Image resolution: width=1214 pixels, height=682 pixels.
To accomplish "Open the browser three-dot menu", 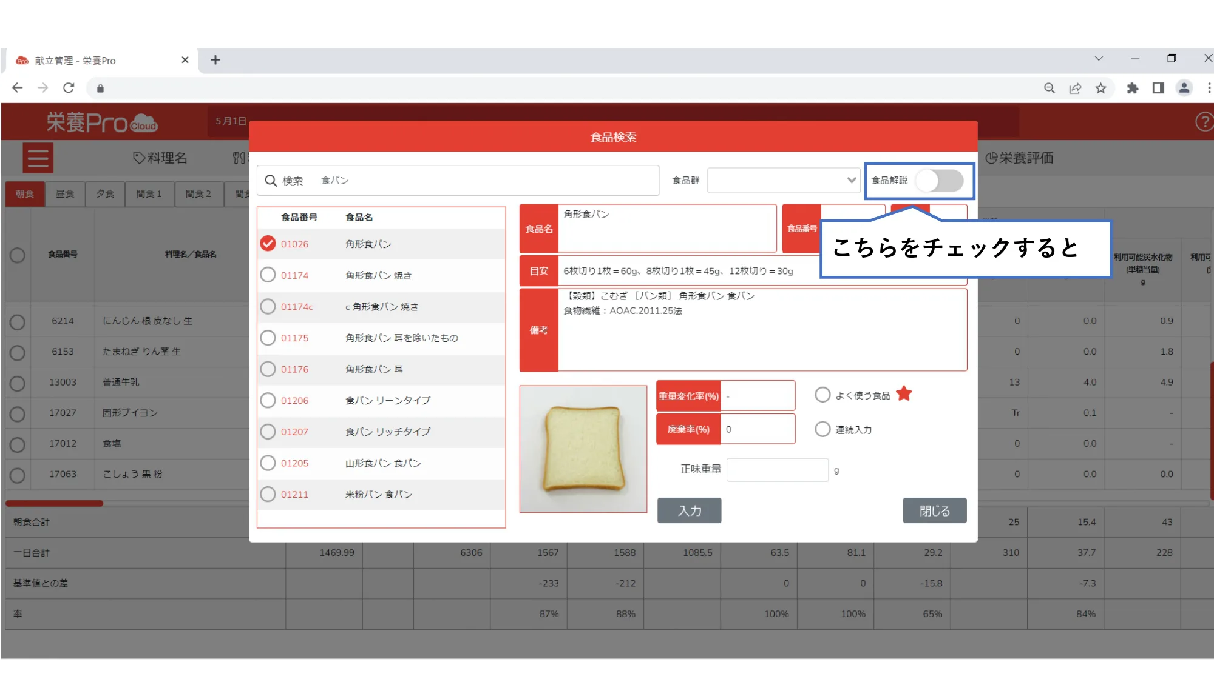I will point(1209,89).
